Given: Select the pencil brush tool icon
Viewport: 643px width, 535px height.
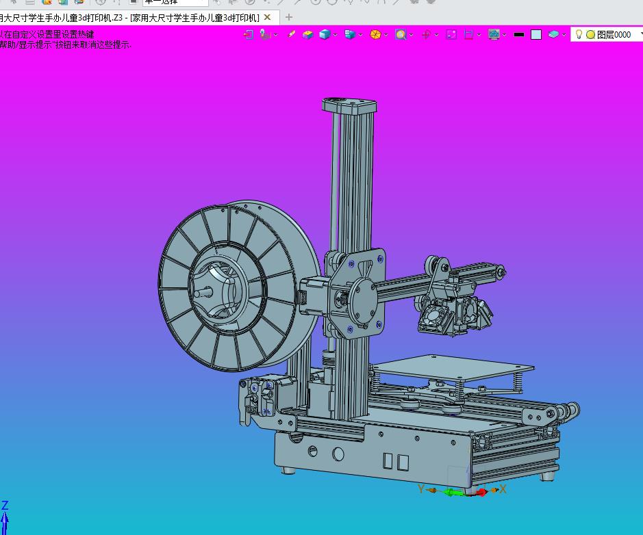Looking at the screenshot, I should pos(291,34).
